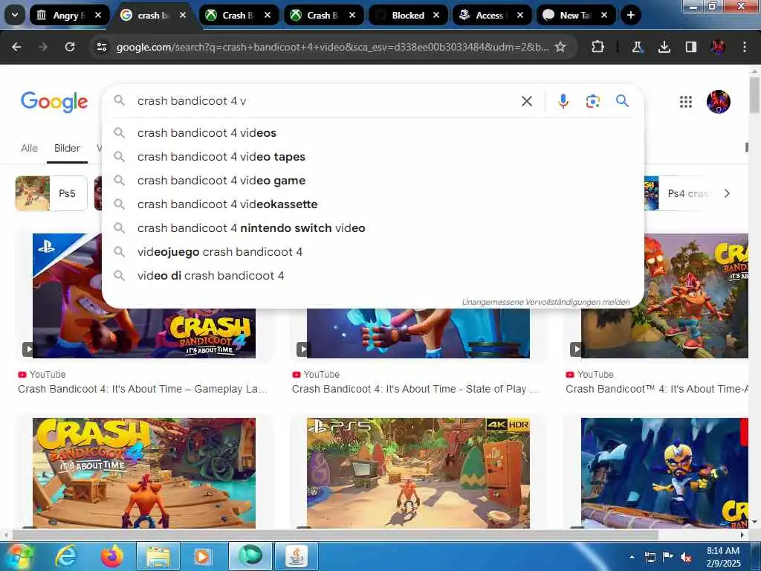The height and width of the screenshot is (571, 761).
Task: Open Windows Explorer folder in taskbar
Action: point(158,556)
